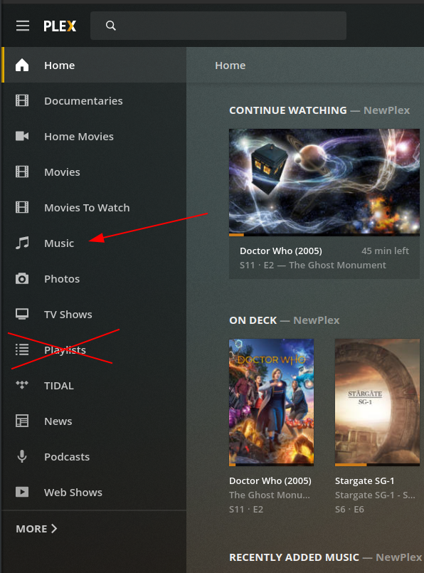Click progress bar under Doctor Who Continue Watching
Viewport: 424px width, 573px height.
click(324, 235)
